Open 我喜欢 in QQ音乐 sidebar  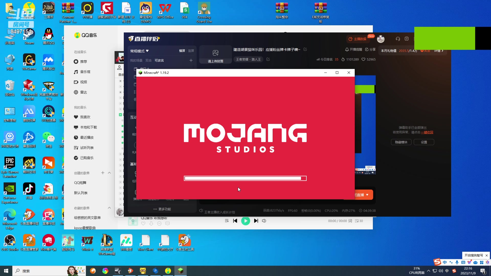pyautogui.click(x=82, y=117)
